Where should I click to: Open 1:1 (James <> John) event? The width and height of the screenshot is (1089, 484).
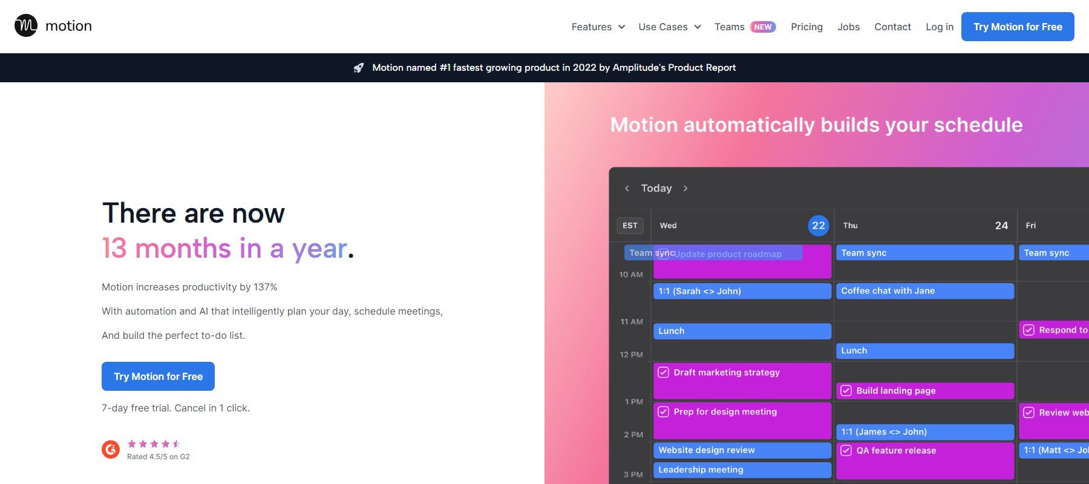[925, 432]
